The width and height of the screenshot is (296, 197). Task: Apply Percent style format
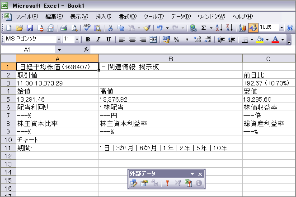[x=177, y=40]
